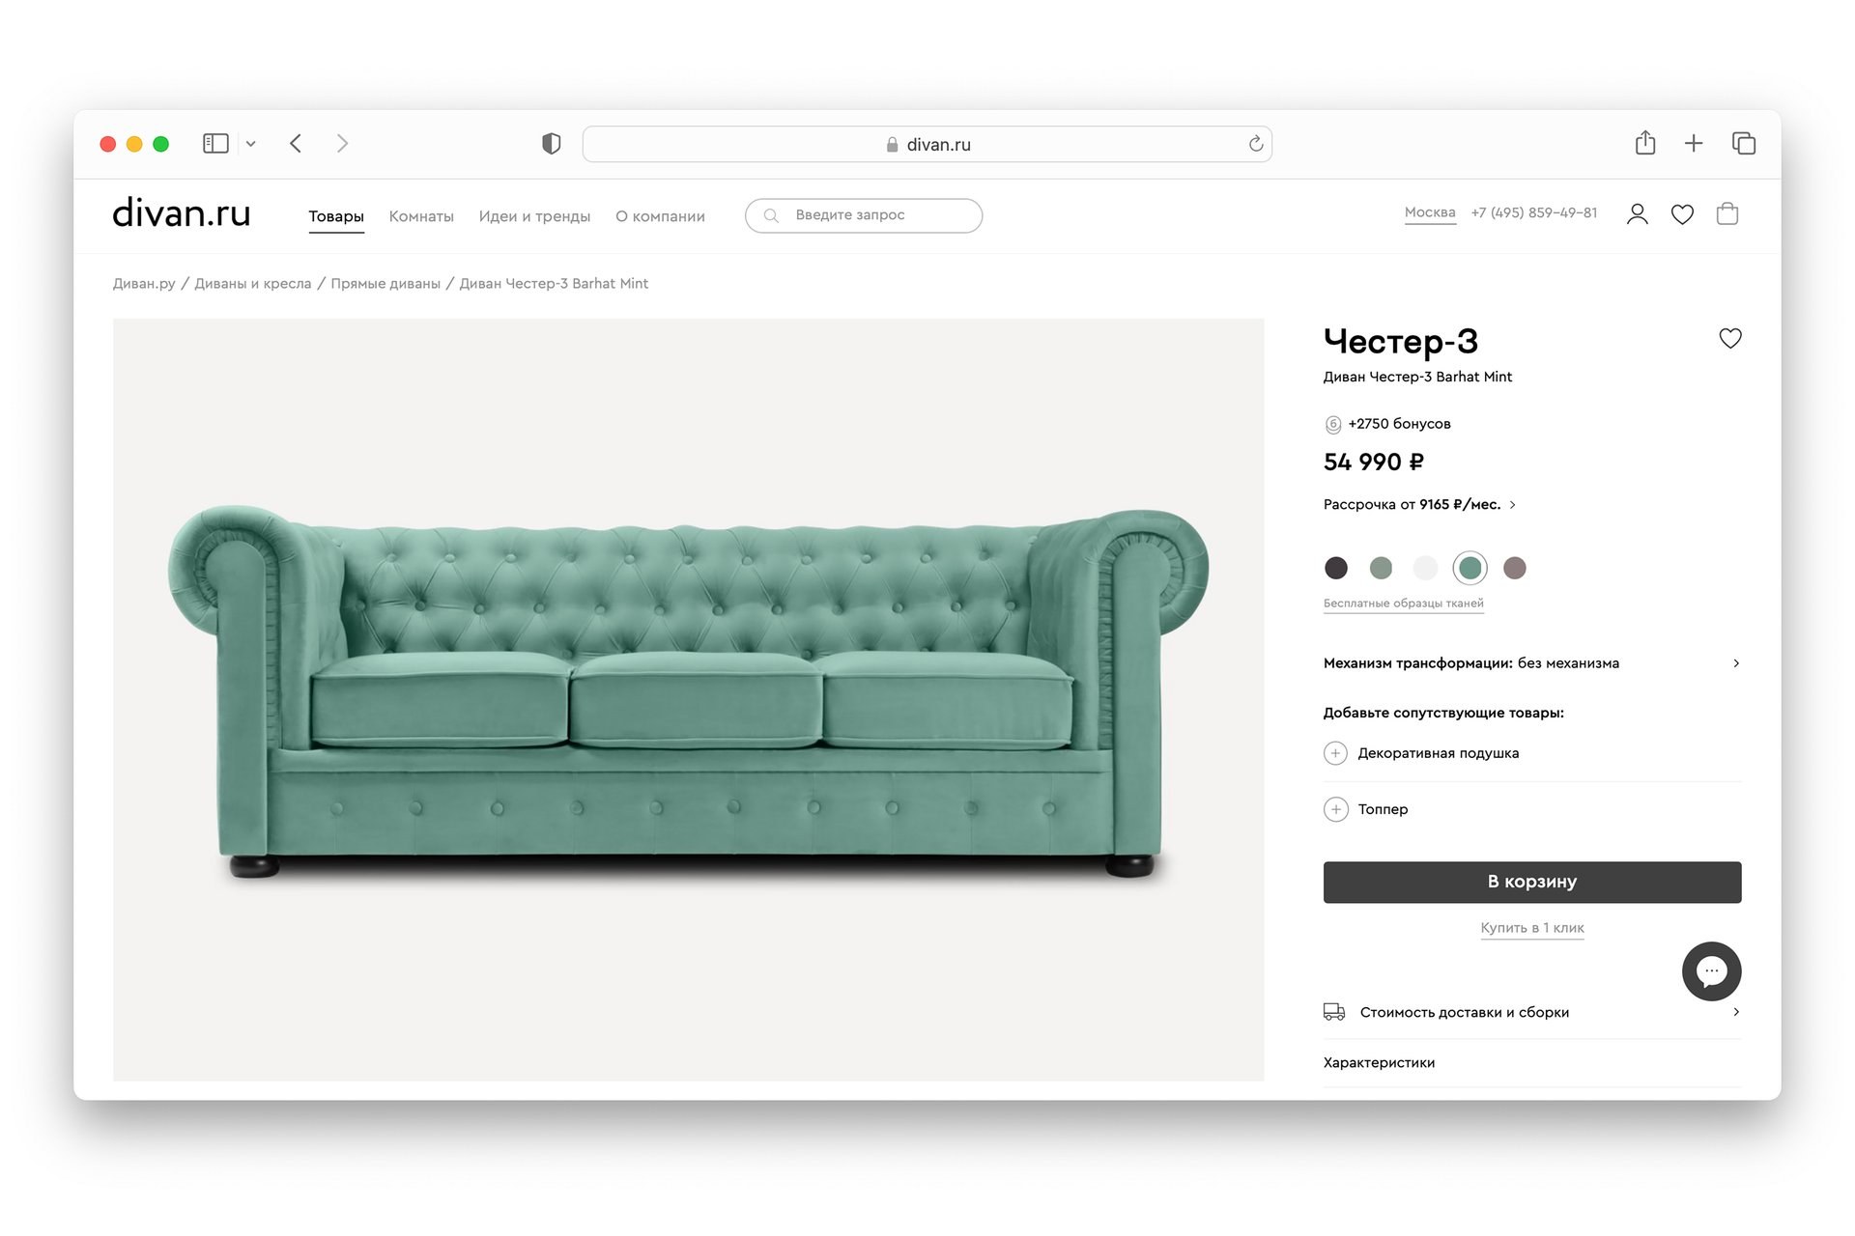Open the chat support bubble
Viewport: 1855px width, 1236px height.
coord(1711,970)
